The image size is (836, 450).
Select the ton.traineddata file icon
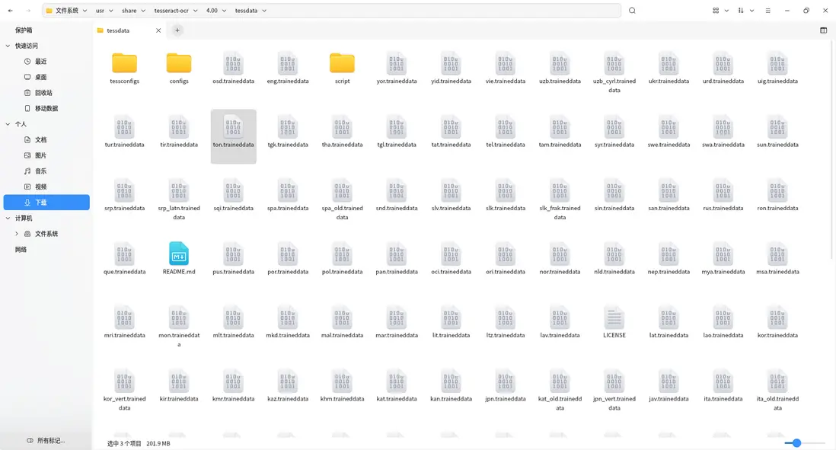(x=233, y=127)
